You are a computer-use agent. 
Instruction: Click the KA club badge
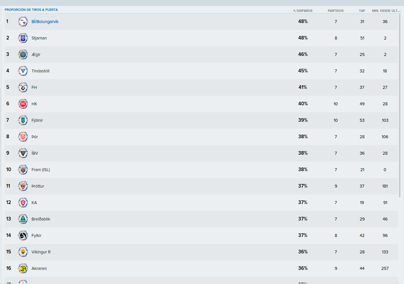coord(23,203)
